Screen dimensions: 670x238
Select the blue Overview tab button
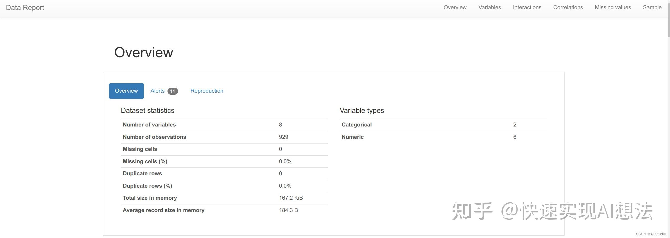[x=126, y=91]
